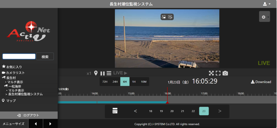Open the user account dropdown
Screen dimensions: 277x128
pos(266,4)
